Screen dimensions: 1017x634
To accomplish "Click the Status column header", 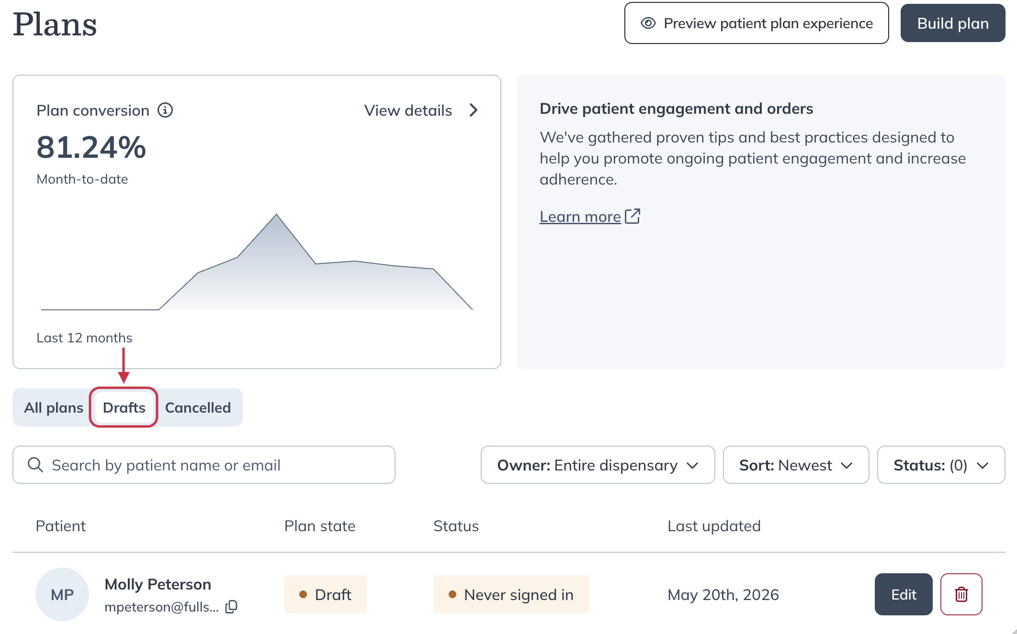I will (x=456, y=526).
